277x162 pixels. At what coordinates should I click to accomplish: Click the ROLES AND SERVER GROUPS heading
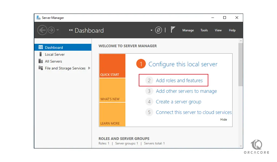pos(124,139)
